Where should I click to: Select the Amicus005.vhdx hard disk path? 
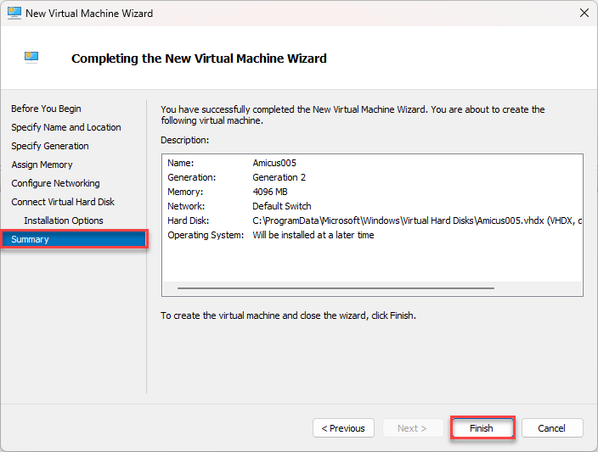(x=417, y=220)
